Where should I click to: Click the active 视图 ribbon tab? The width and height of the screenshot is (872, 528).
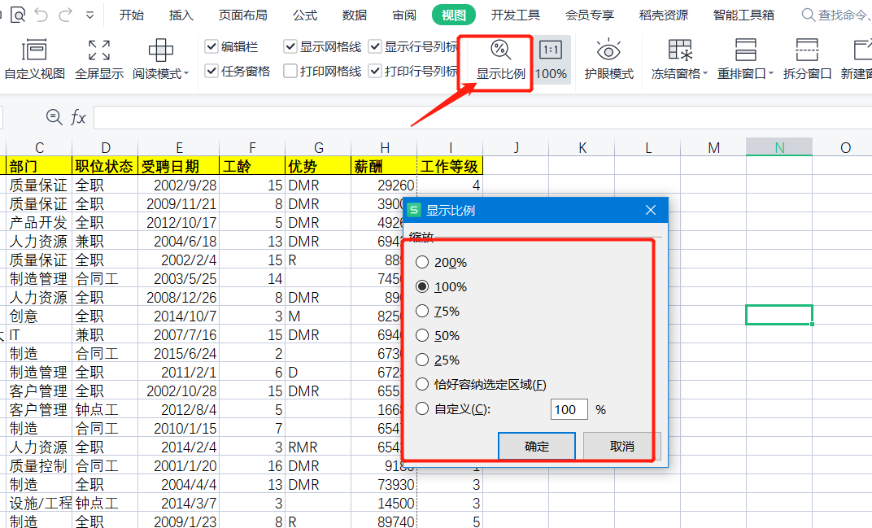(x=454, y=15)
